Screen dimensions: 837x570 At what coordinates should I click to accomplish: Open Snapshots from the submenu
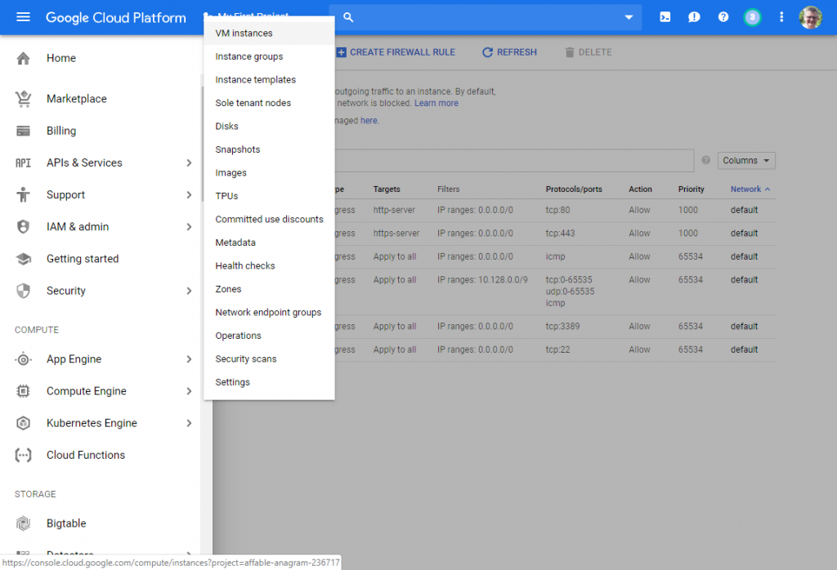269,149
